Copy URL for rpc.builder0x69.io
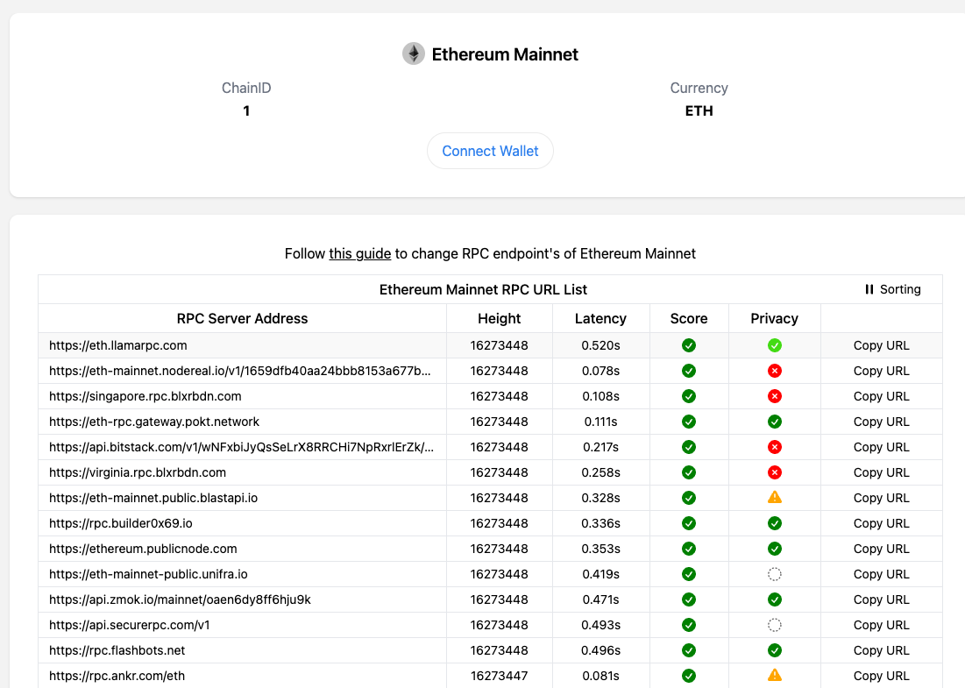Viewport: 965px width, 688px height. tap(882, 523)
